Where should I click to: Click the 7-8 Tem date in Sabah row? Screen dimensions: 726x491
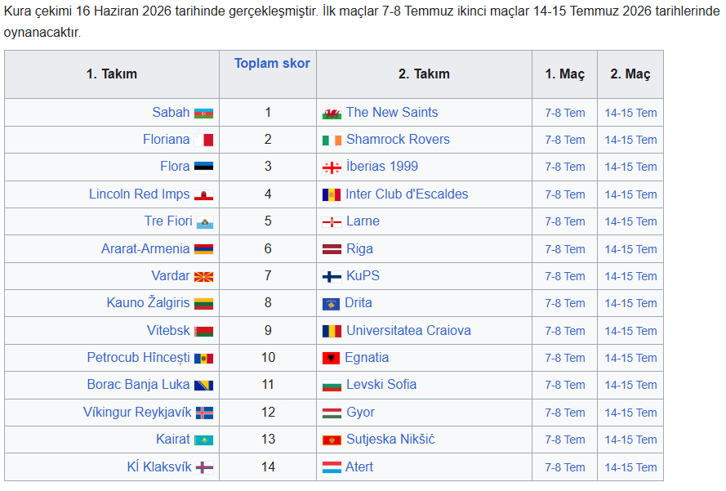tap(565, 113)
